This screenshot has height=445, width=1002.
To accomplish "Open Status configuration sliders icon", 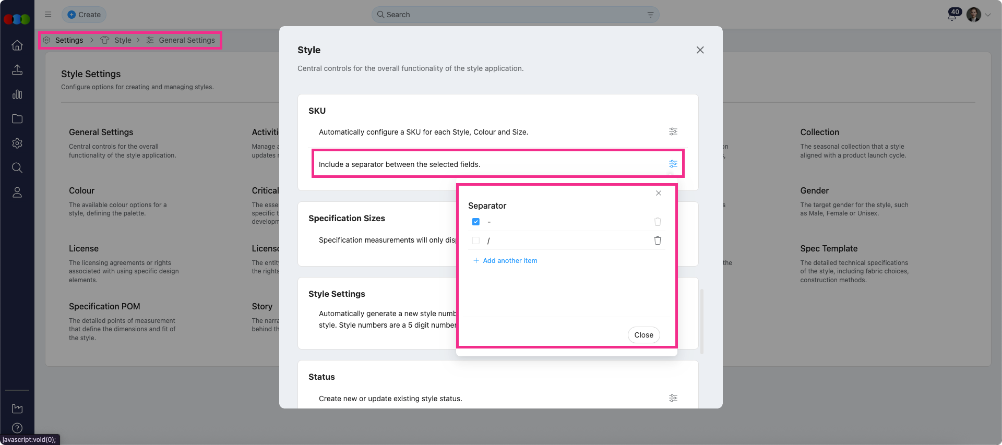I will click(673, 398).
